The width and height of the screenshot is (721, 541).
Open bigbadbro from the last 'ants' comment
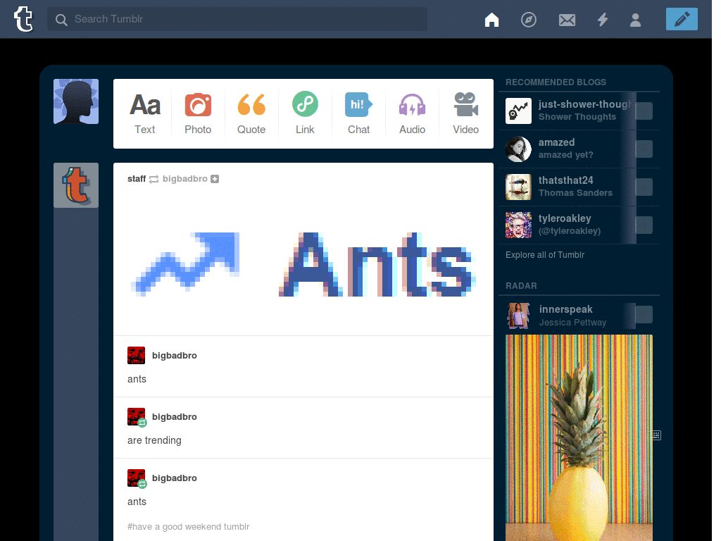pos(175,478)
